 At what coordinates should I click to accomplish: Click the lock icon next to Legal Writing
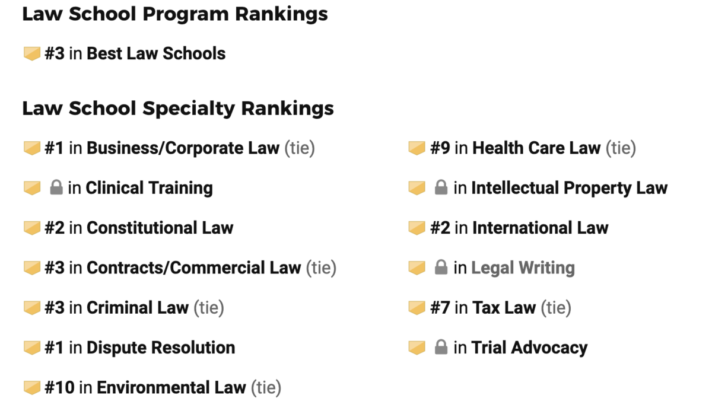(x=441, y=268)
